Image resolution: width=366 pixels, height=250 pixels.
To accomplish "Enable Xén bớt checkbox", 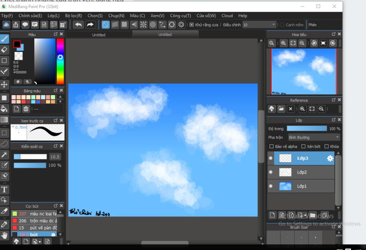I will [x=303, y=147].
